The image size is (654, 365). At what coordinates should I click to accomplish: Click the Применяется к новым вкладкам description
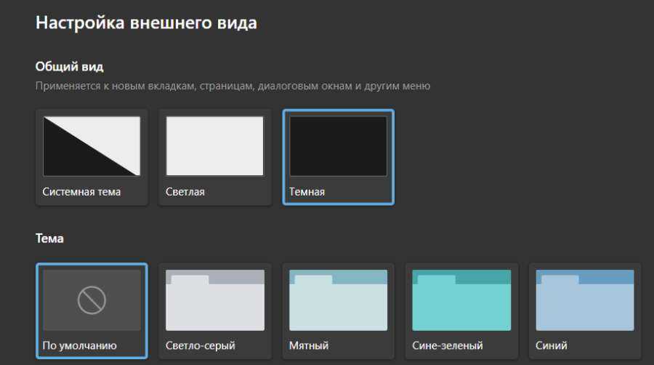point(233,86)
